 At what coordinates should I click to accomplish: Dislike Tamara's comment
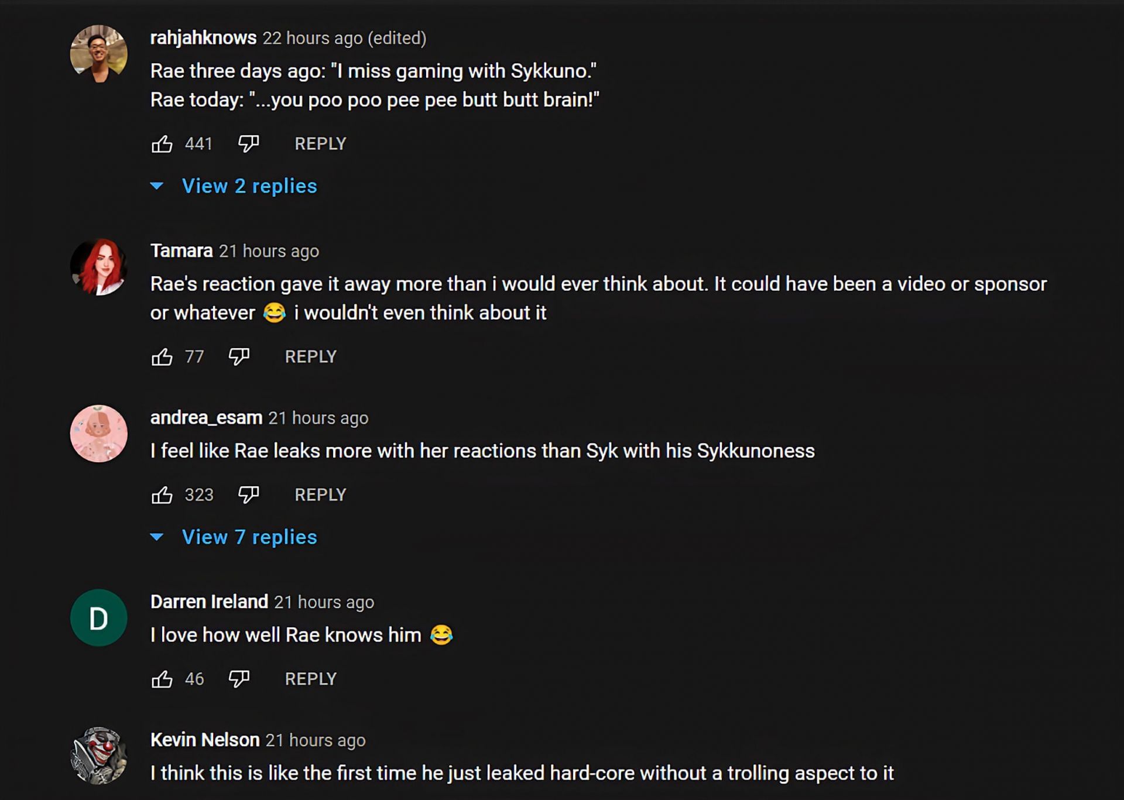[239, 357]
